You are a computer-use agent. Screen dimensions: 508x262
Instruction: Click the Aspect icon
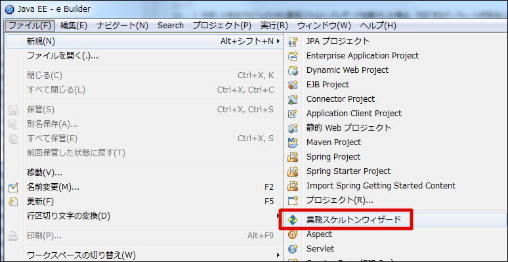pos(293,234)
